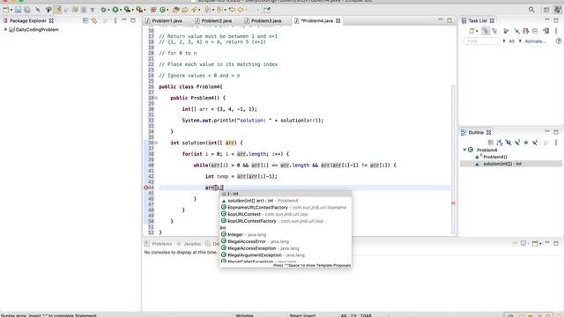Image resolution: width=564 pixels, height=317 pixels.
Task: Toggle Hide Local Types in Outline
Action: click(x=535, y=143)
